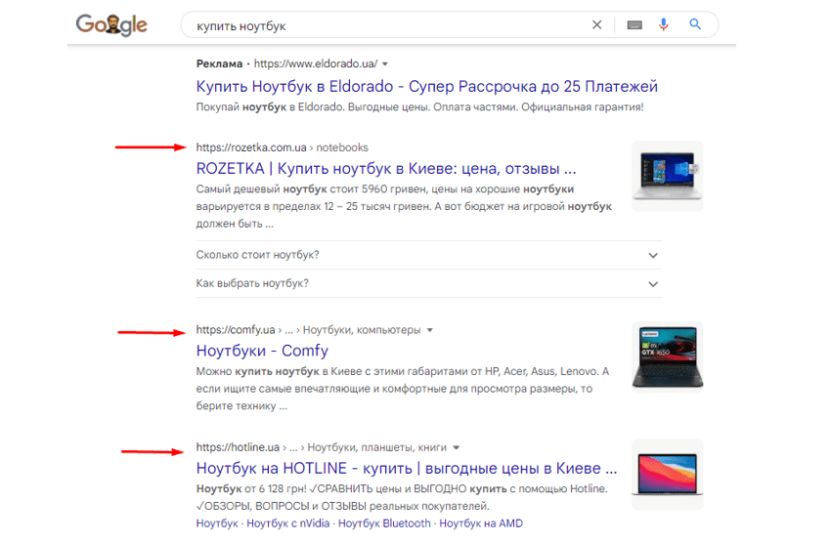Clear the search query with X icon
The image size is (831, 544).
596,24
